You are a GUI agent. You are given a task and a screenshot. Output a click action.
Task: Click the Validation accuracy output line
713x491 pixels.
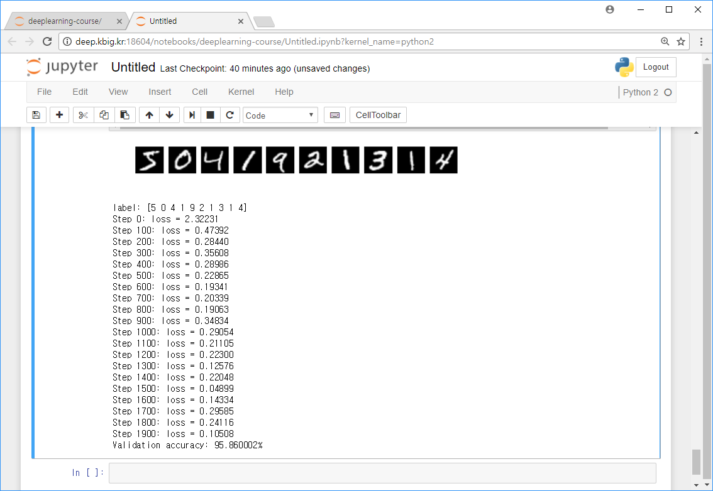[x=187, y=445]
